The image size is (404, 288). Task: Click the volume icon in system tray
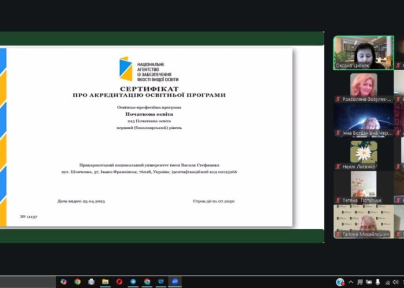pyautogui.click(x=396, y=282)
